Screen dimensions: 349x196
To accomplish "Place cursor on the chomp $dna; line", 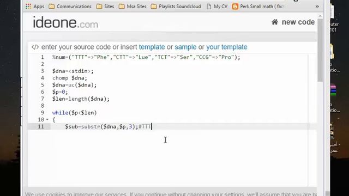I will 70,78.
